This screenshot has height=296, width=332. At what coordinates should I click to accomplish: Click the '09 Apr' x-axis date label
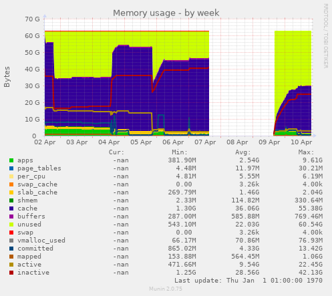click(x=269, y=142)
